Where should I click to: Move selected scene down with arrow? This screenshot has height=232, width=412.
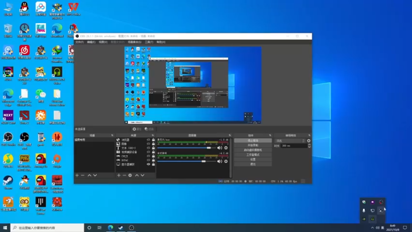pyautogui.click(x=95, y=175)
